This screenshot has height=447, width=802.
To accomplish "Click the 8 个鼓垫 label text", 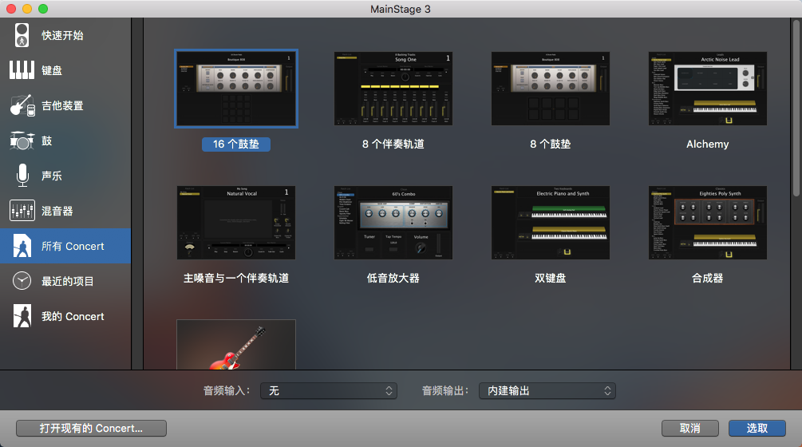I will pyautogui.click(x=551, y=144).
